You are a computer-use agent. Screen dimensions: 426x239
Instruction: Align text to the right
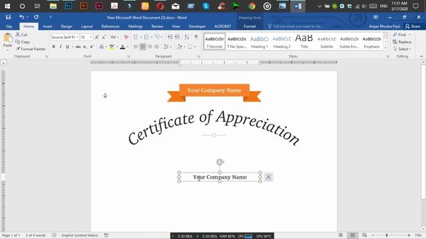coord(150,46)
